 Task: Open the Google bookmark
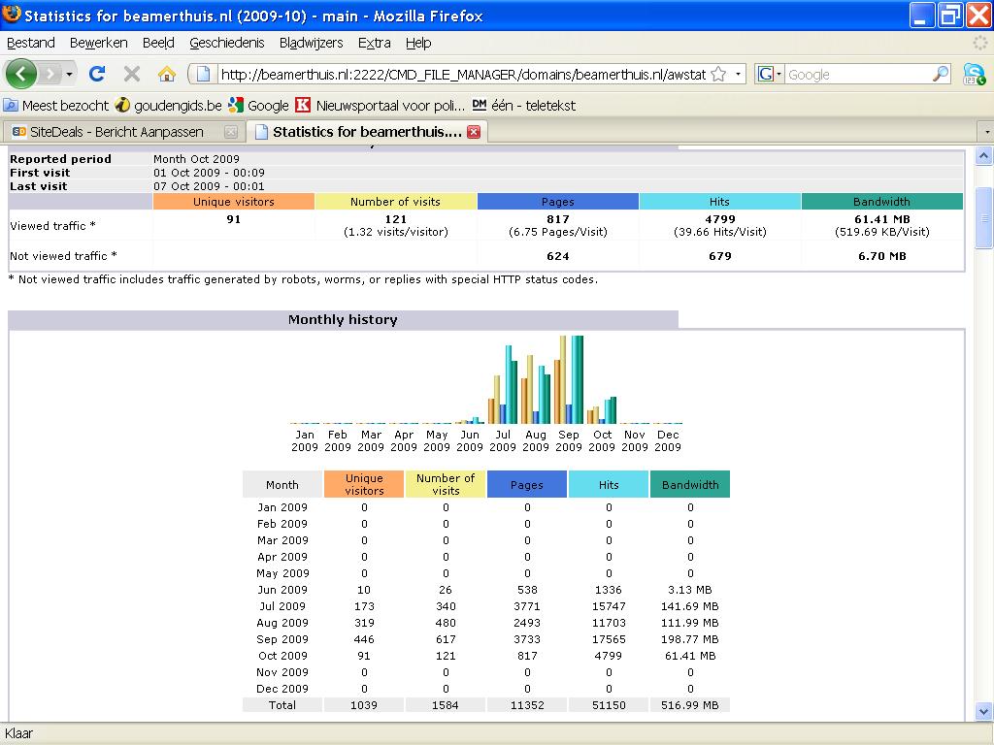[x=258, y=105]
